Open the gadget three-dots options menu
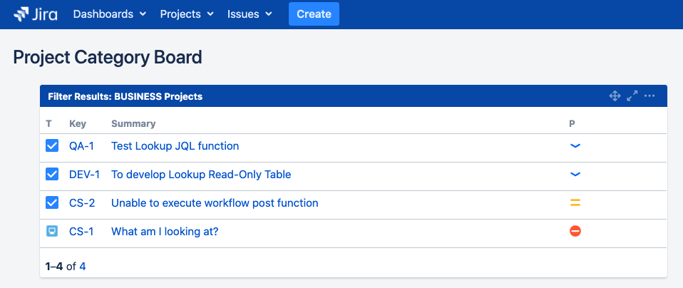 point(649,96)
